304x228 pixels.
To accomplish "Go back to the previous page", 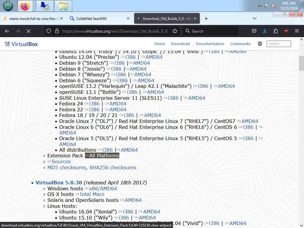I will point(7,31).
